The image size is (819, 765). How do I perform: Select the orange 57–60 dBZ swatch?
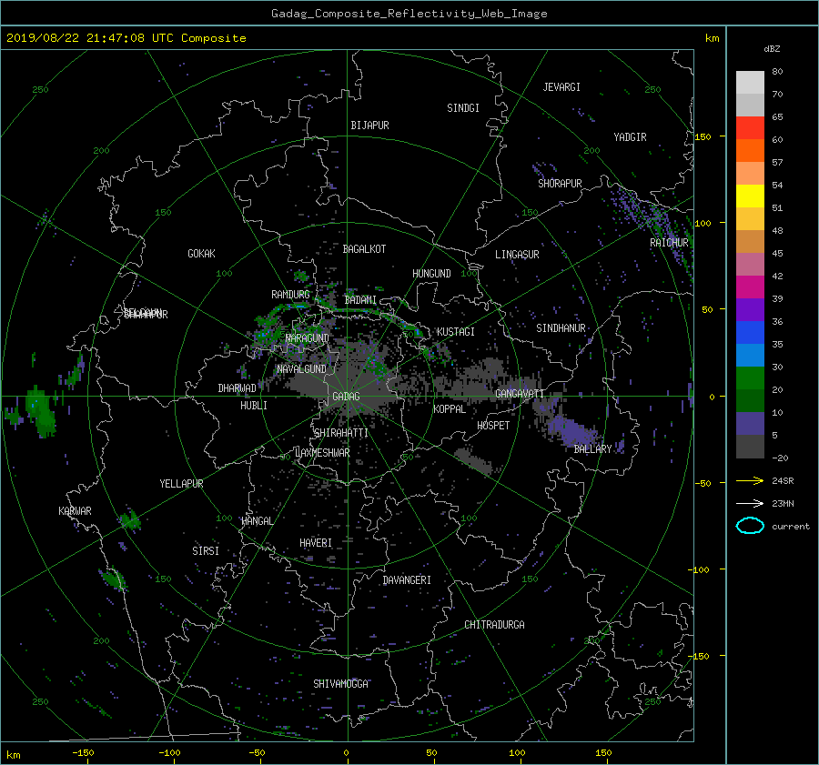[750, 150]
